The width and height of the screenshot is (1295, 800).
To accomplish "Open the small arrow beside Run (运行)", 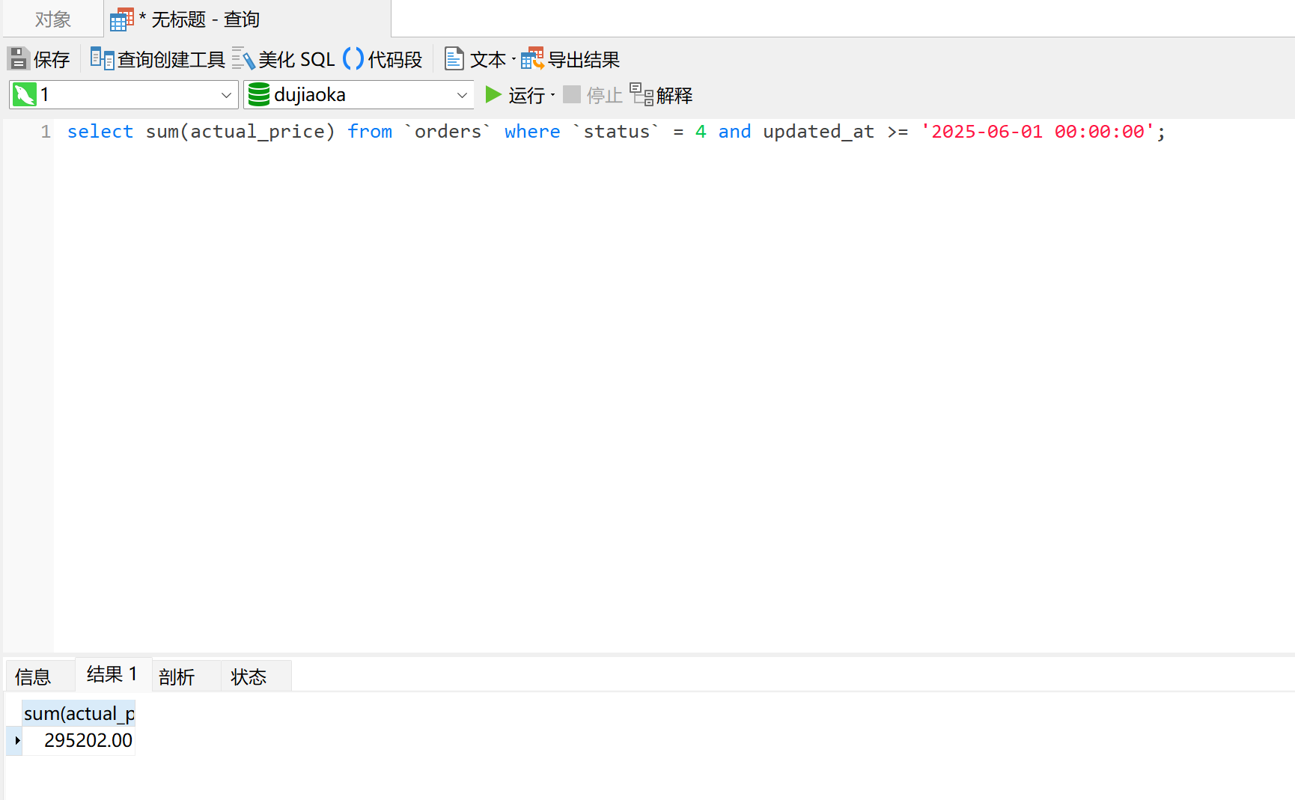I will click(553, 95).
